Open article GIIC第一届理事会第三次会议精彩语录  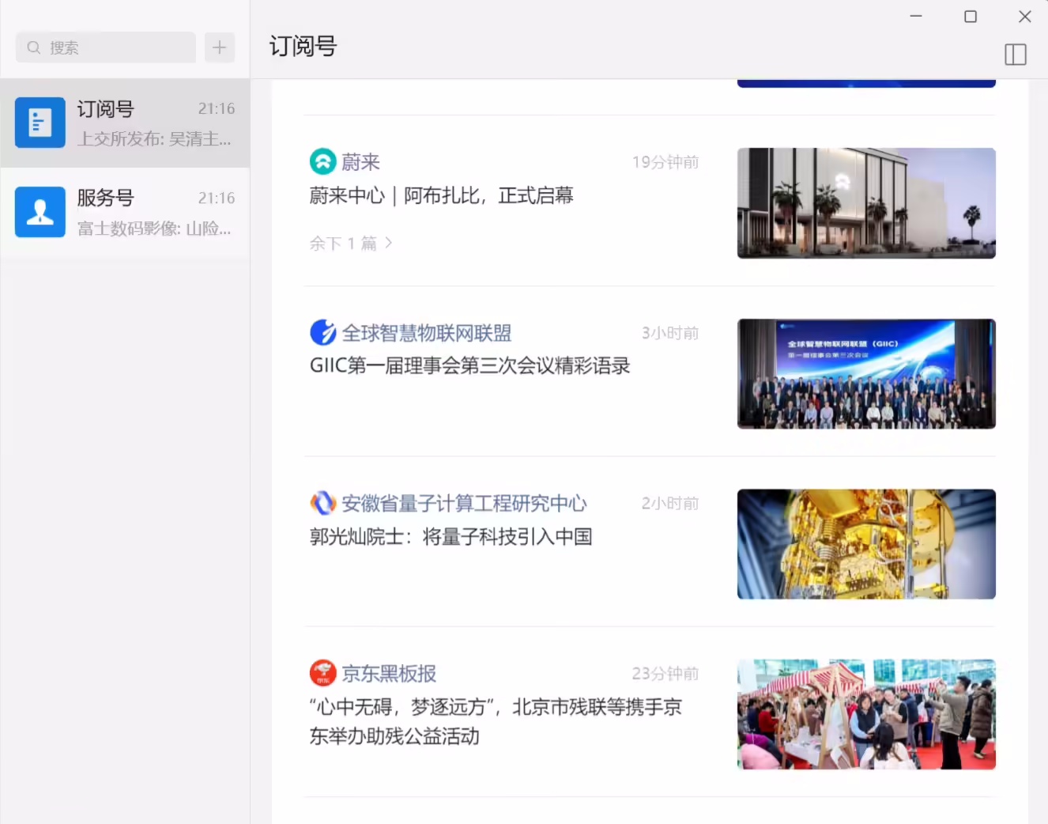(x=470, y=365)
